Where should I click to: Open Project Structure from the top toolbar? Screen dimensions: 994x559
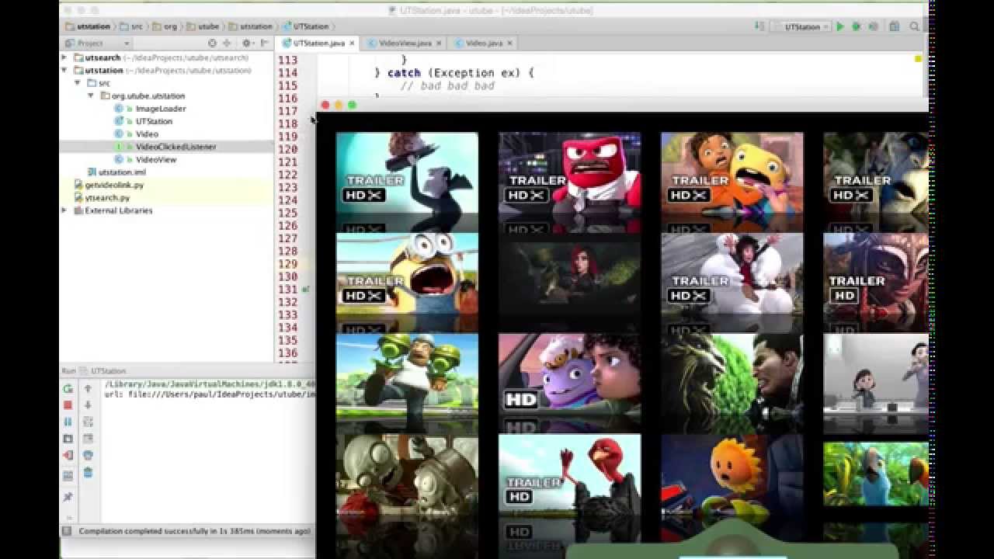click(896, 26)
